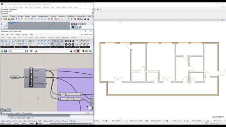
Task: Click the Zoom Extents target icon in Grasshopper
Action: click(x=26, y=51)
